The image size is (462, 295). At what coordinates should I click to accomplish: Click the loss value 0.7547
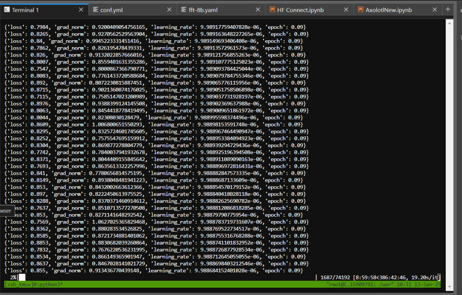pyautogui.click(x=39, y=69)
